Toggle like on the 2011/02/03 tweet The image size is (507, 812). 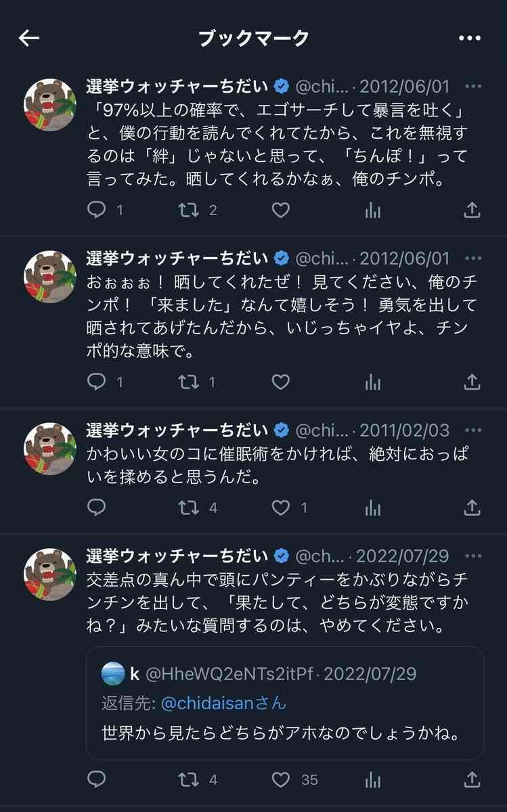click(x=280, y=507)
